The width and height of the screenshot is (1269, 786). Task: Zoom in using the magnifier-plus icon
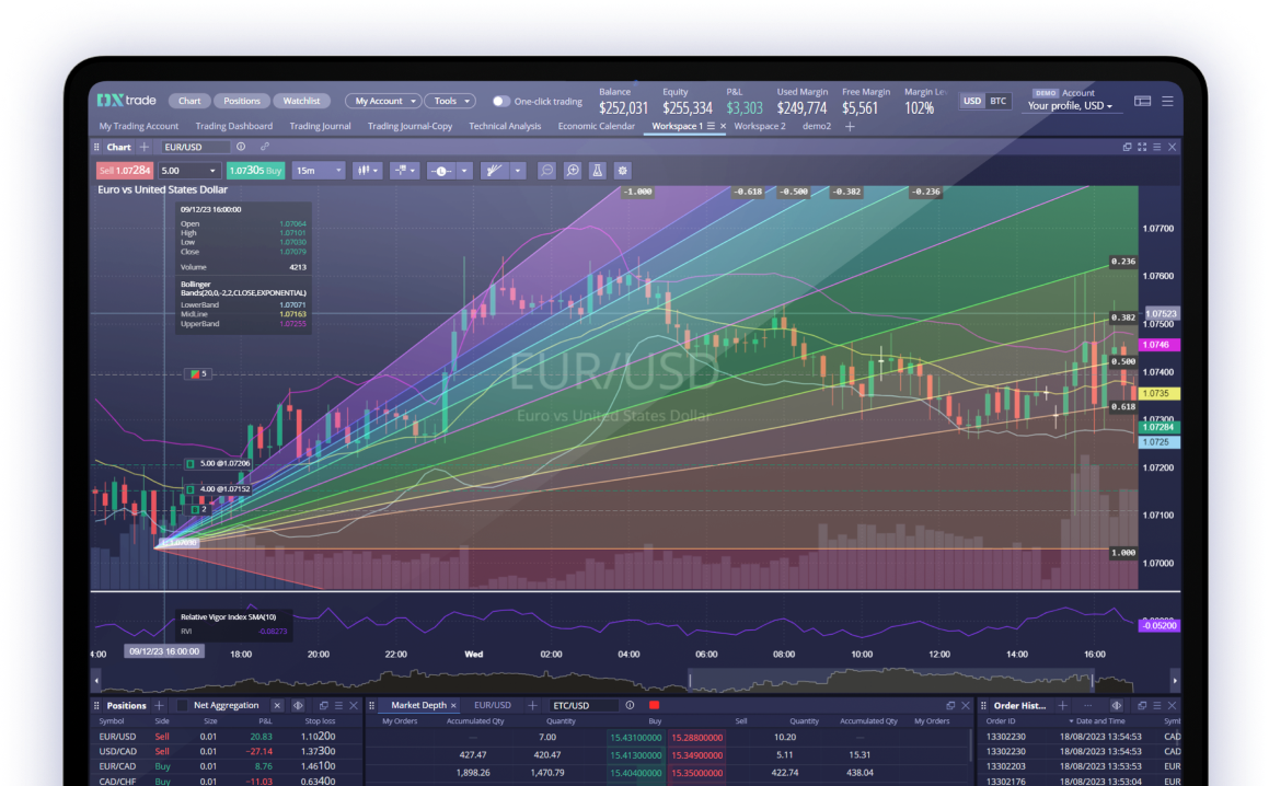tap(573, 171)
